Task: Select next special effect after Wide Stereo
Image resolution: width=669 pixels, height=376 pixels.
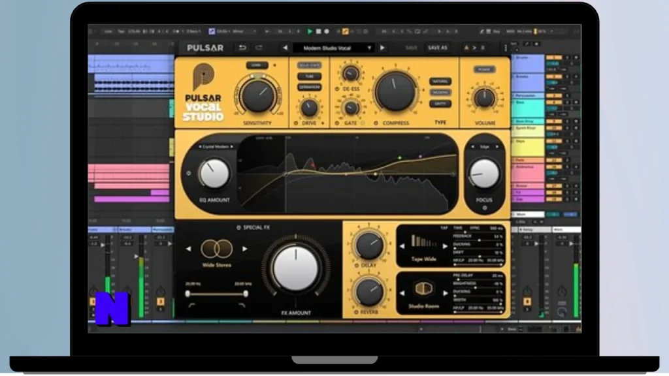Action: point(245,249)
